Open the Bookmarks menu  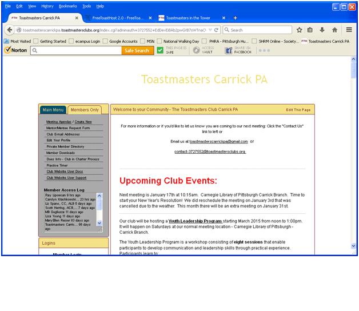coord(68,6)
